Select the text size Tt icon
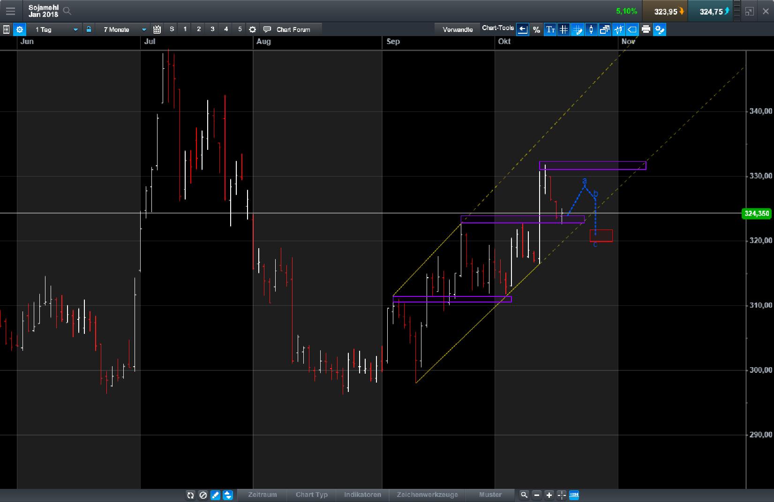 click(550, 30)
